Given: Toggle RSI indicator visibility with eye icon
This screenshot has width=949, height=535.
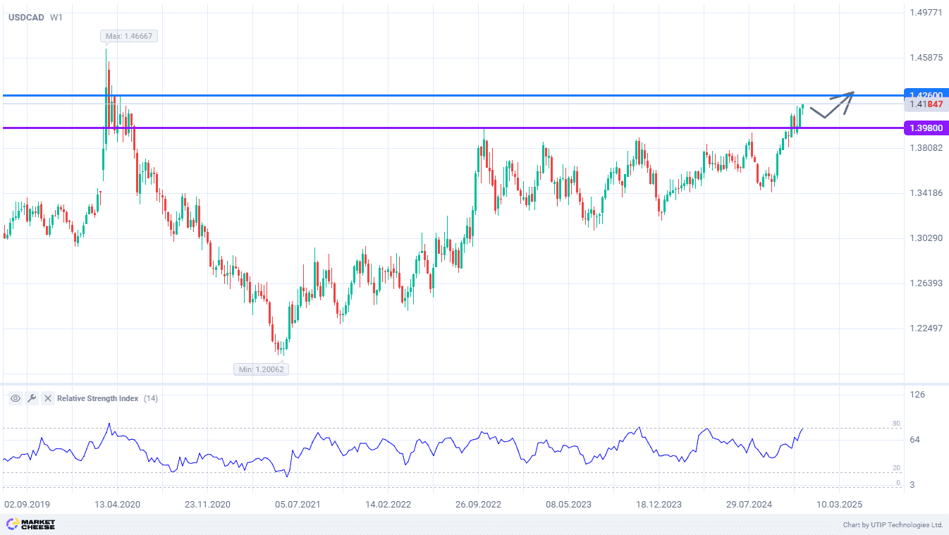Looking at the screenshot, I should pyautogui.click(x=15, y=398).
